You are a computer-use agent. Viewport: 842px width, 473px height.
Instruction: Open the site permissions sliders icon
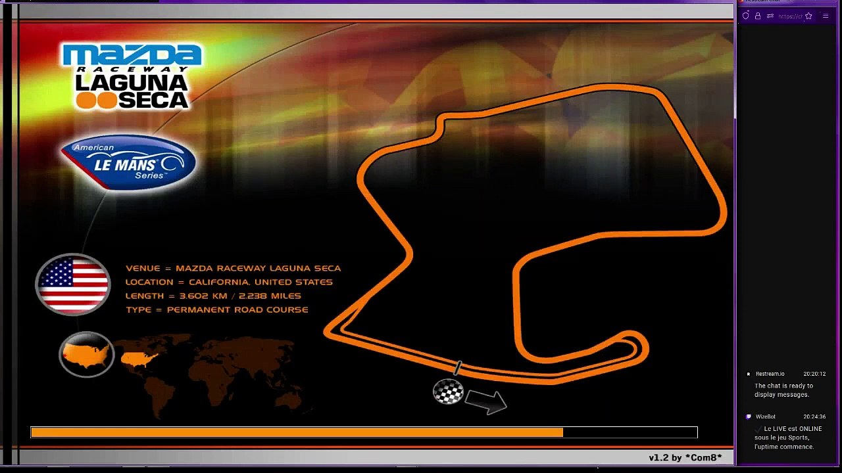click(770, 16)
